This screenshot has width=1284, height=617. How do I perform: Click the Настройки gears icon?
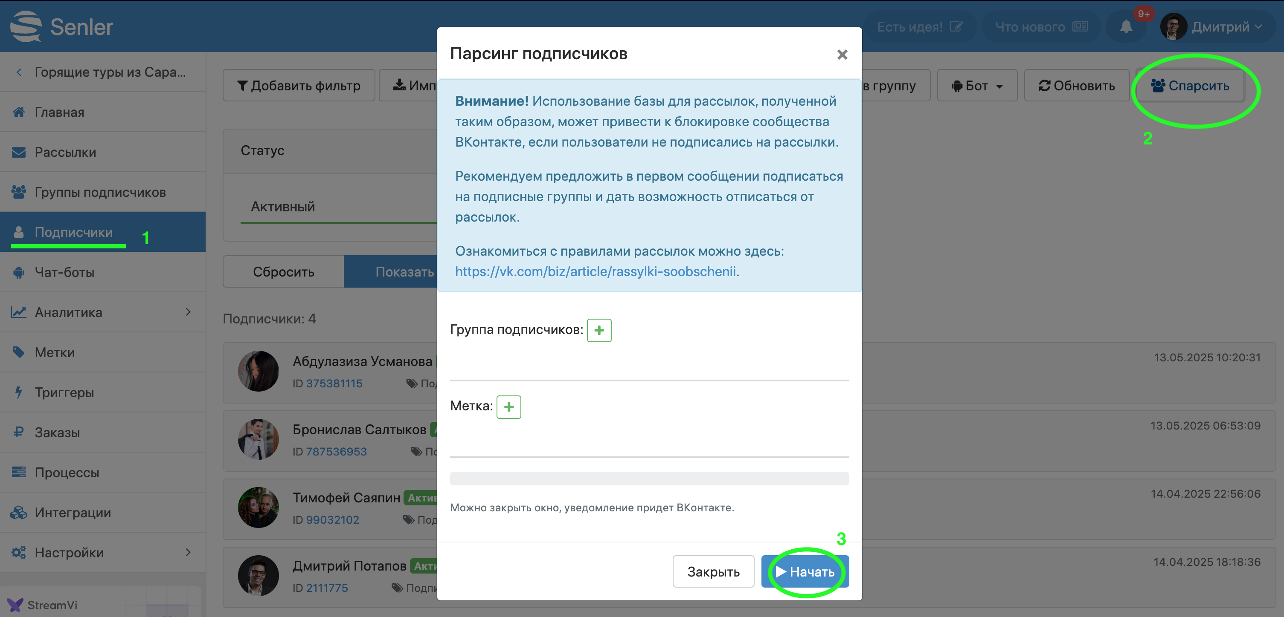coord(18,552)
